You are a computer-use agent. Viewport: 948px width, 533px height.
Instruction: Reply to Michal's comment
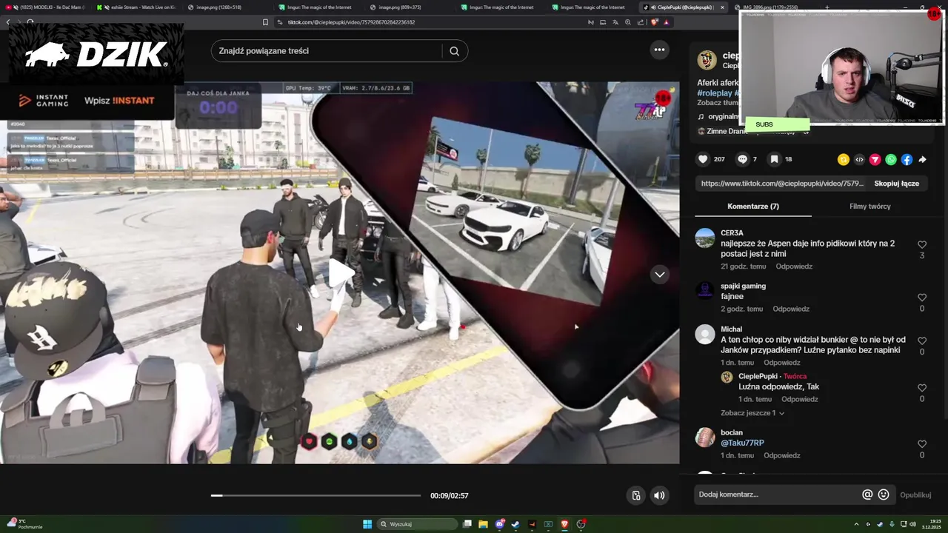point(782,363)
